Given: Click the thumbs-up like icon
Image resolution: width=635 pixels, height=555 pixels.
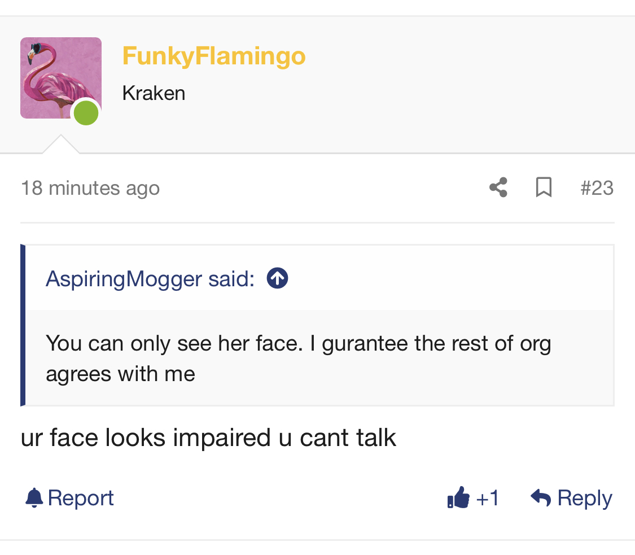Looking at the screenshot, I should tap(458, 497).
